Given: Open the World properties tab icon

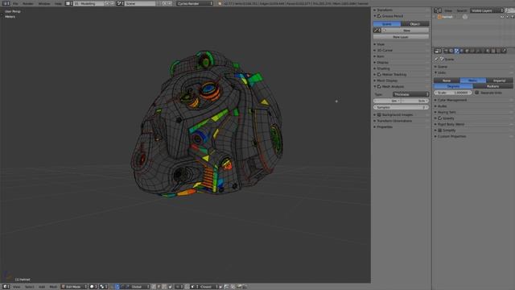Looking at the screenshot, I should coord(462,51).
